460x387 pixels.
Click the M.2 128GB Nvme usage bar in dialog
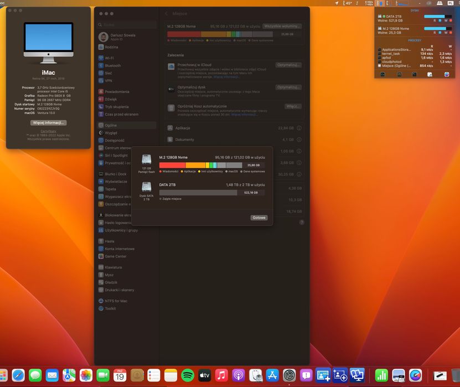click(212, 165)
